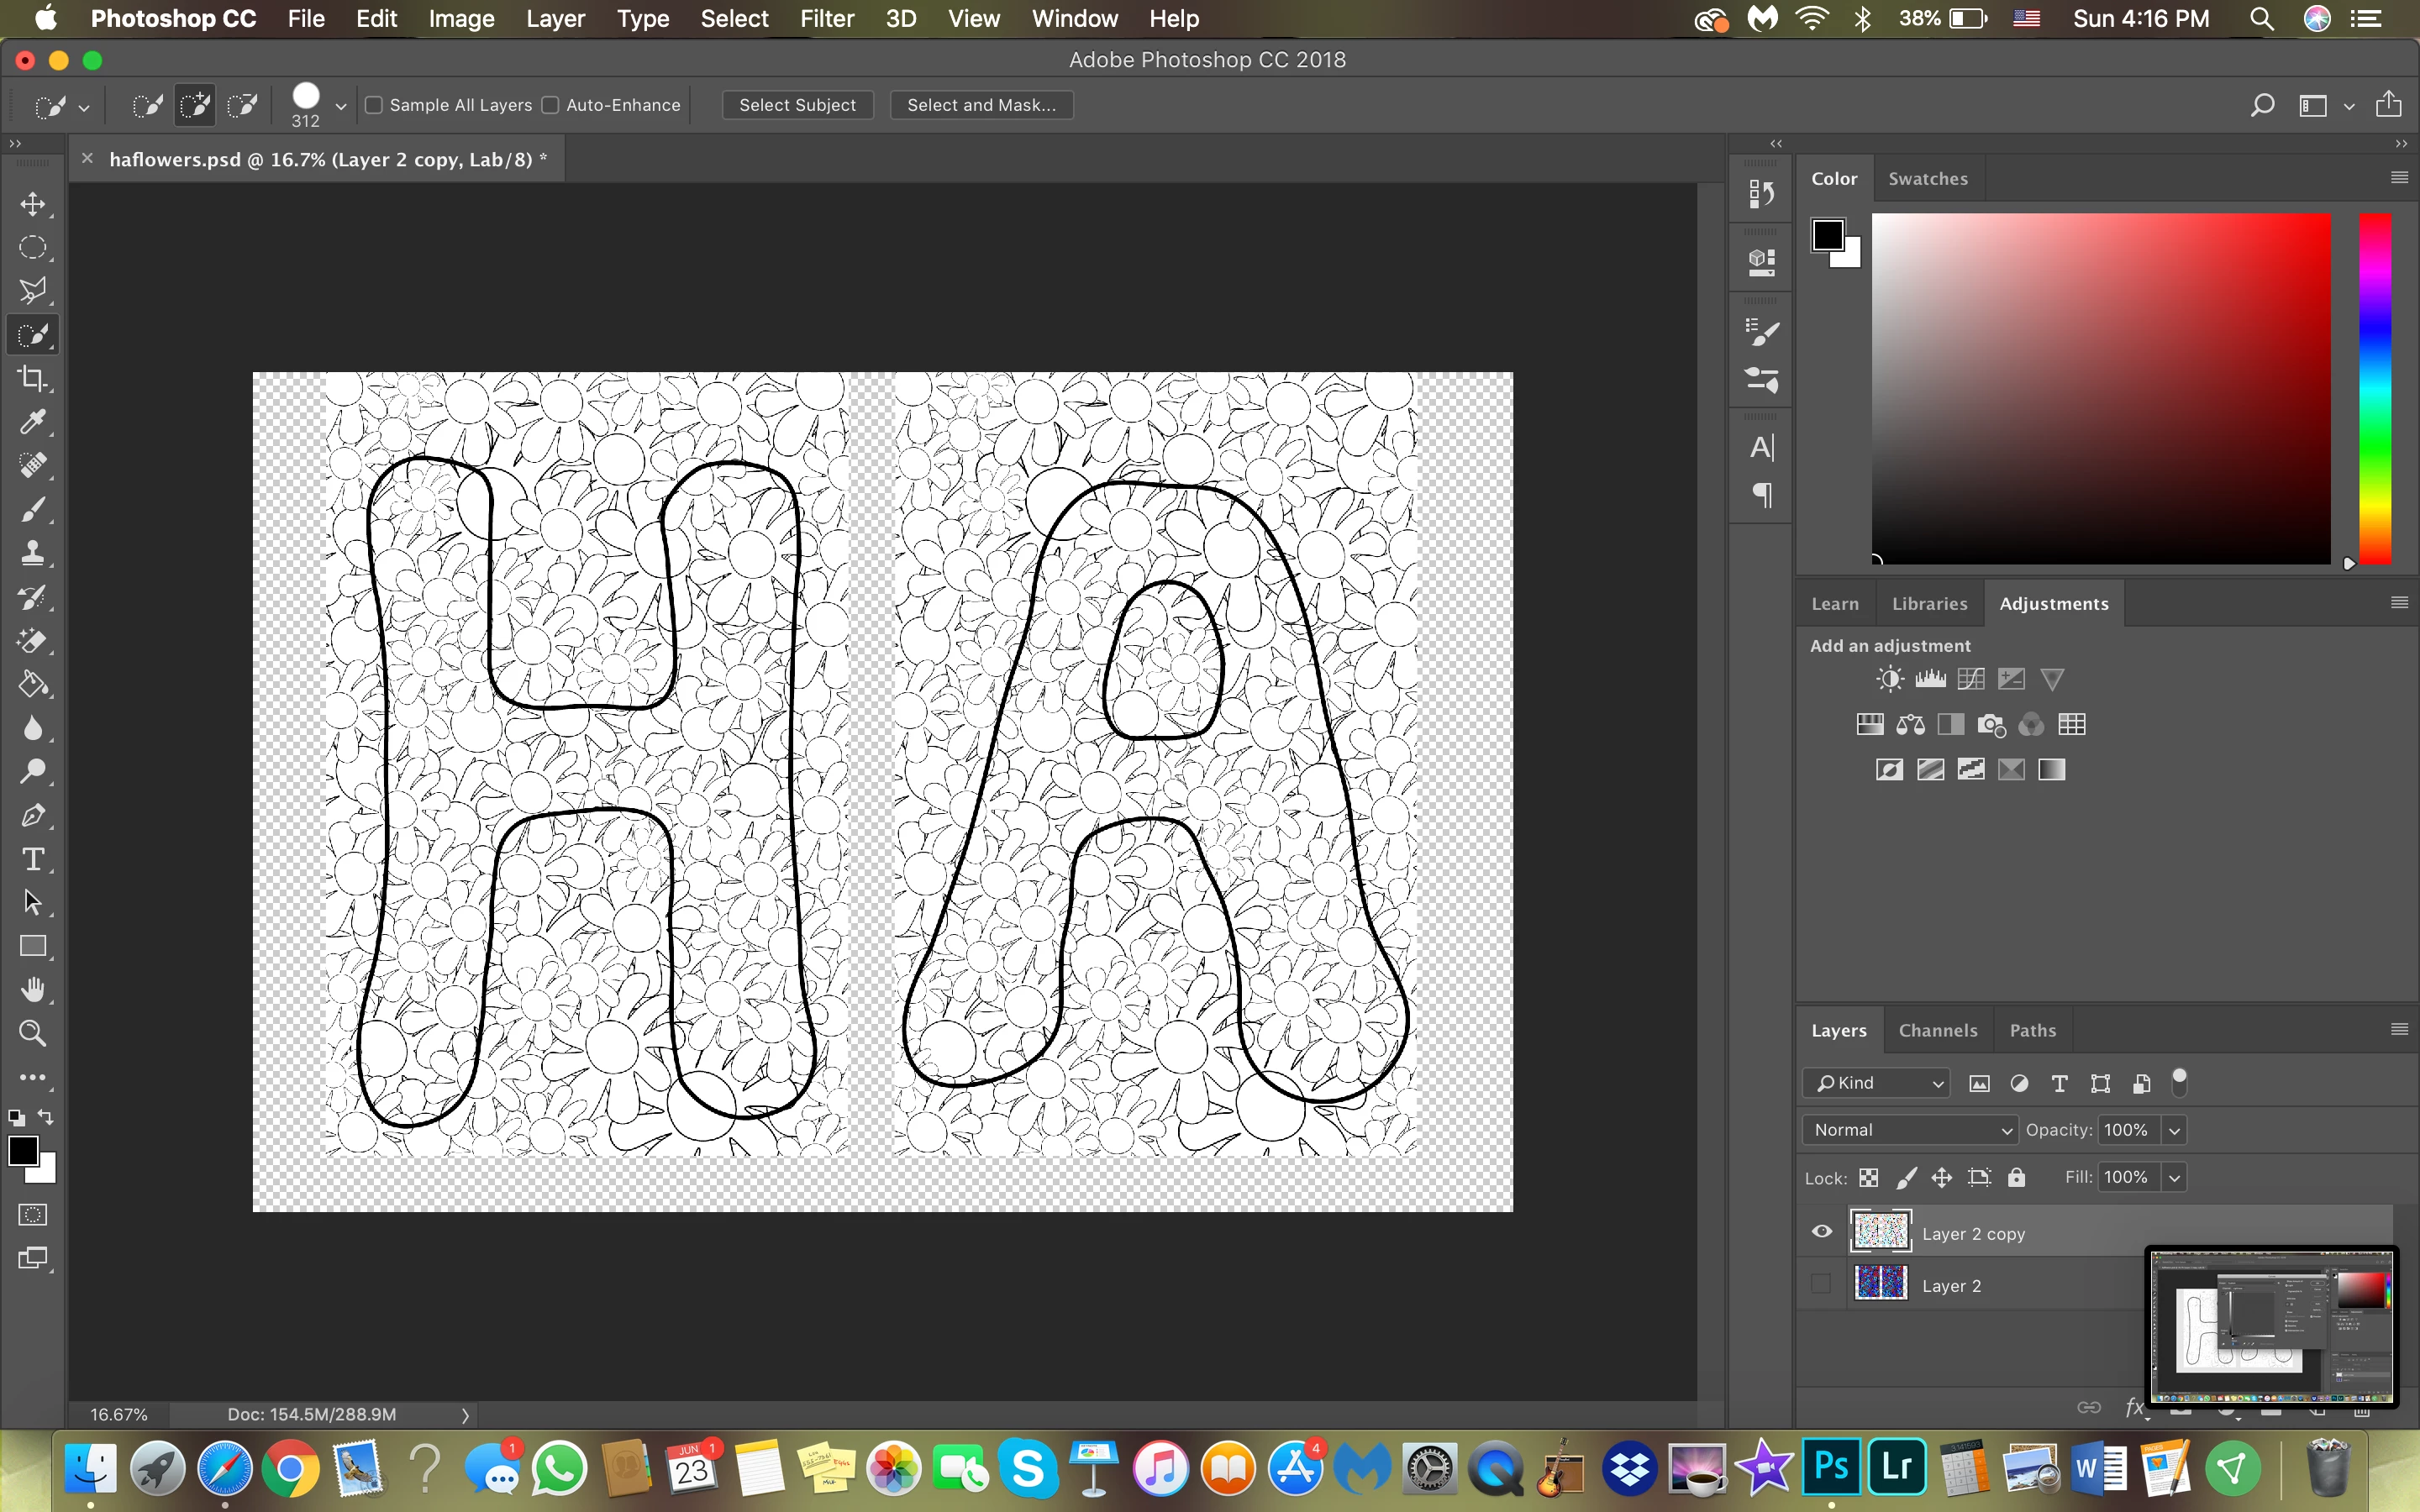Select the Zoom tool
The height and width of the screenshot is (1512, 2420).
coord(33,1033)
